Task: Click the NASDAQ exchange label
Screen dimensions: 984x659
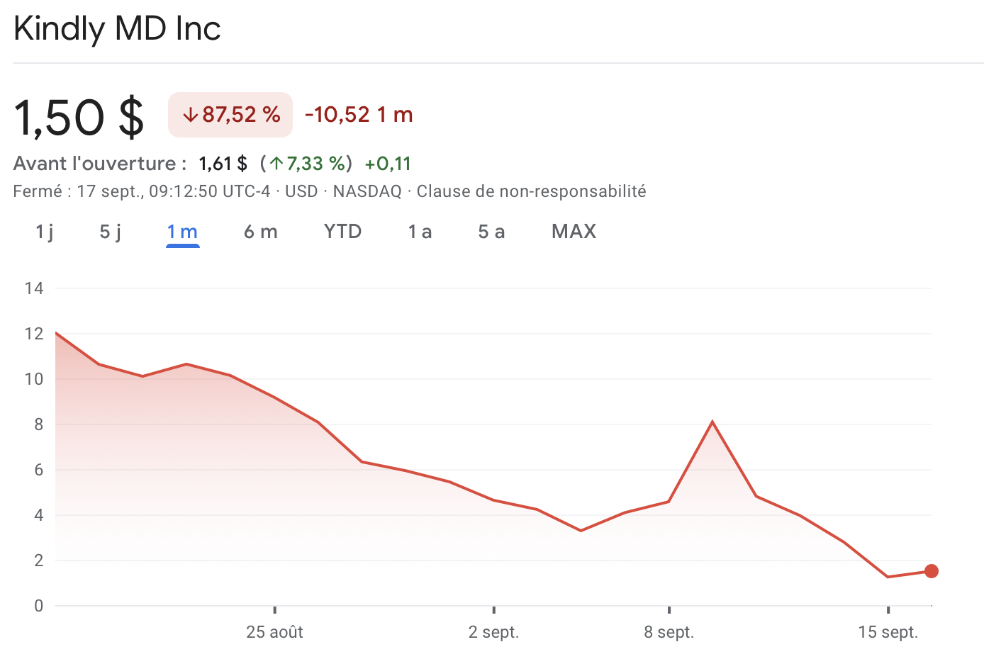Action: [367, 191]
